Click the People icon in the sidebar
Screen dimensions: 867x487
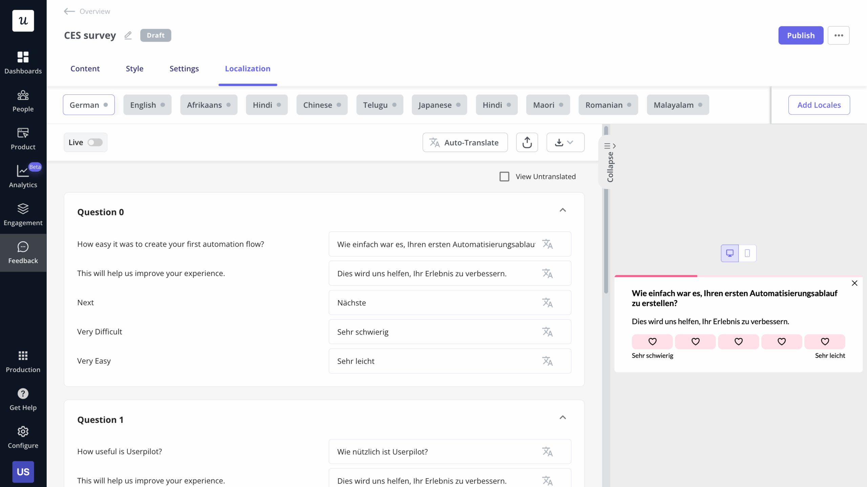coord(23,100)
